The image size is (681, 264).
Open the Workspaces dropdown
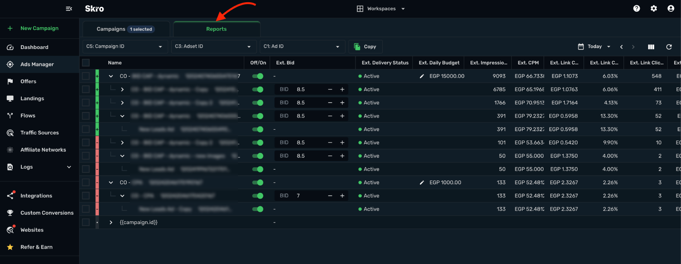tap(381, 9)
